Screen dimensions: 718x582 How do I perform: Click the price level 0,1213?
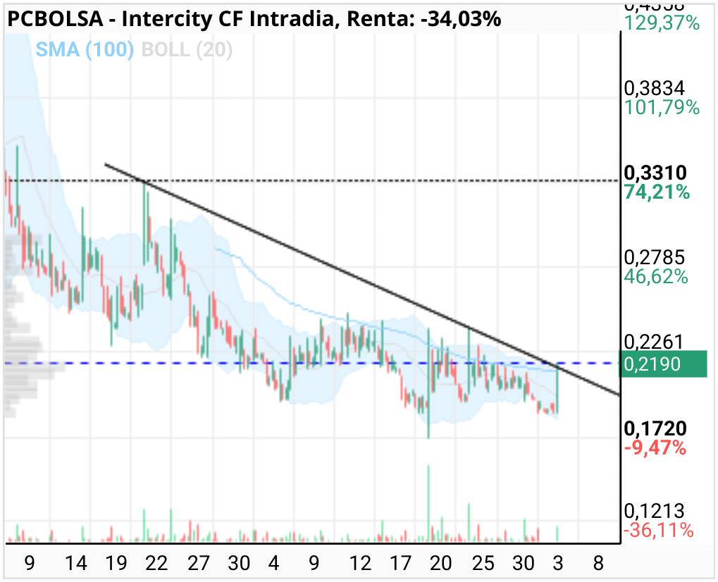(654, 511)
